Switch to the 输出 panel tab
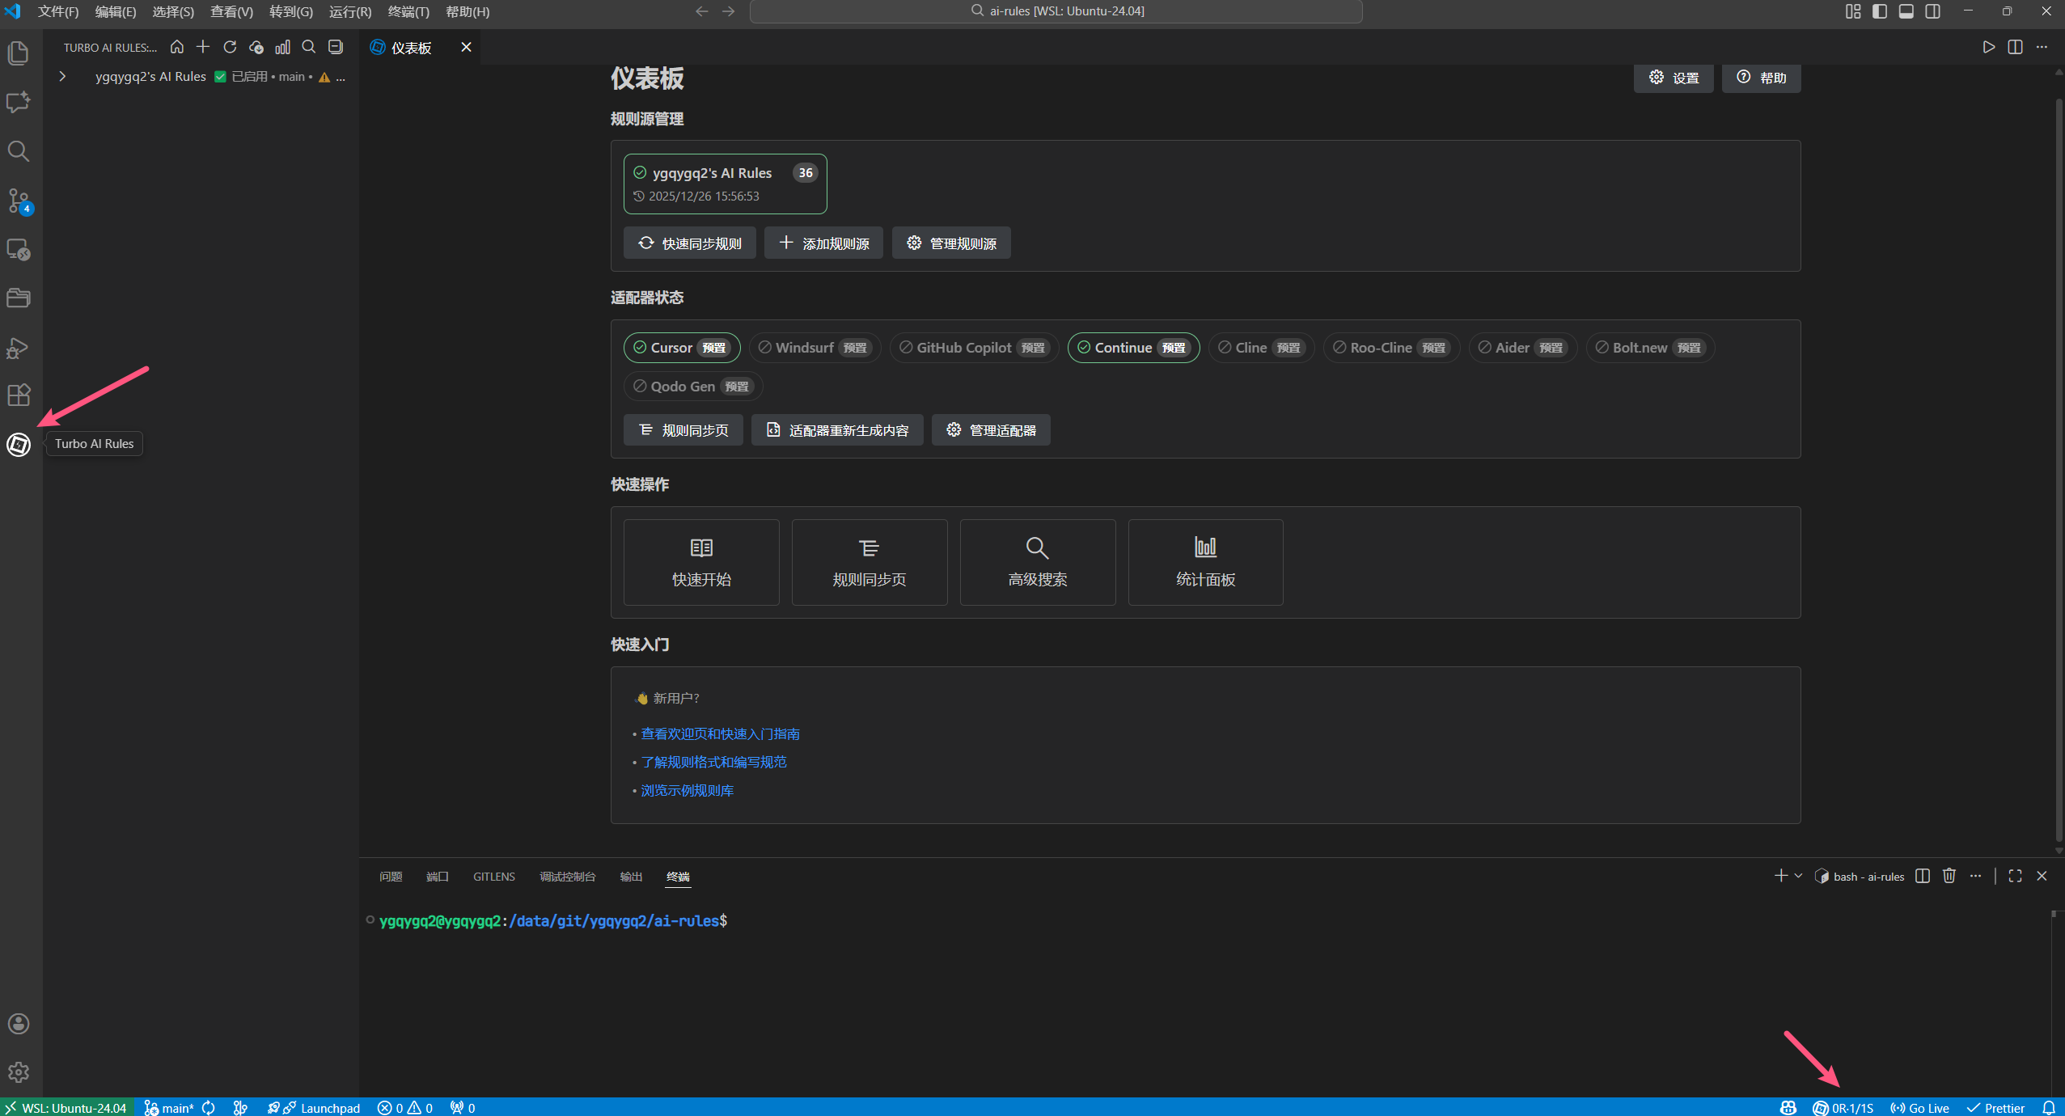The image size is (2065, 1116). click(x=630, y=877)
